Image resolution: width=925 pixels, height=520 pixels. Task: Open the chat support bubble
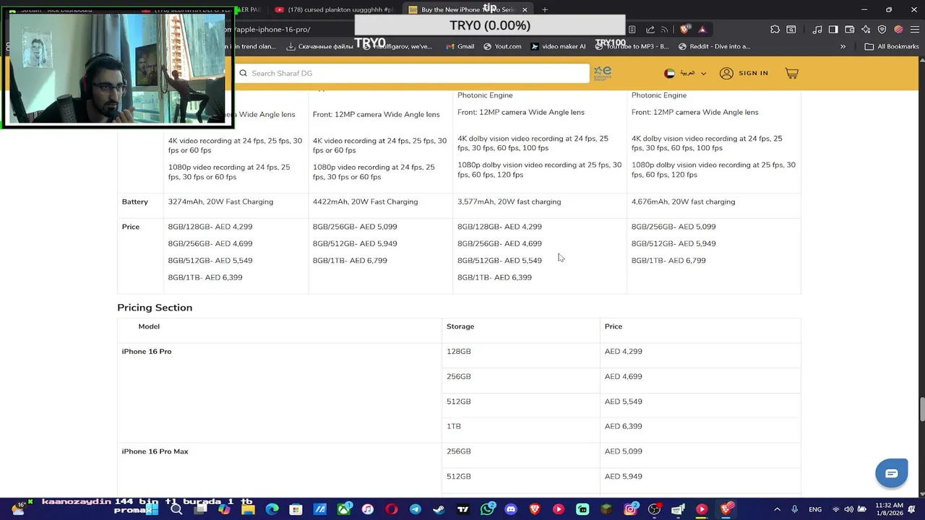click(891, 474)
